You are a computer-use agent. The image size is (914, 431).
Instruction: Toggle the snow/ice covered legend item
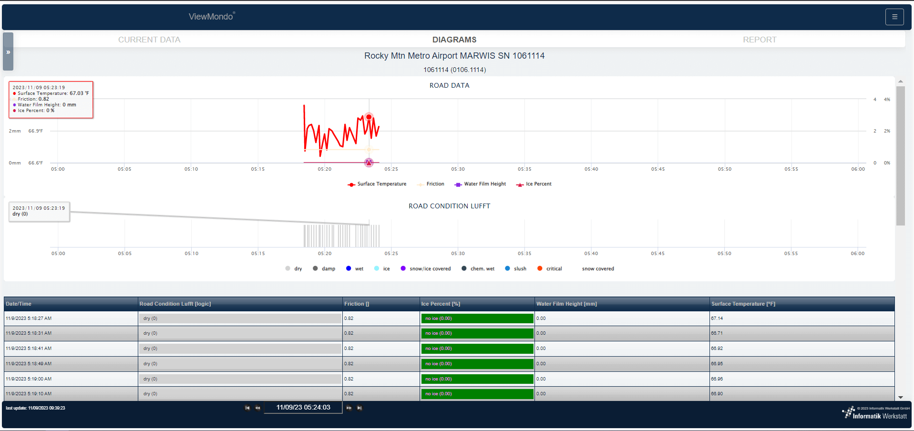(426, 269)
